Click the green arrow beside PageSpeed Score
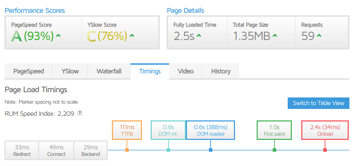This screenshot has height=166, width=355. click(59, 35)
